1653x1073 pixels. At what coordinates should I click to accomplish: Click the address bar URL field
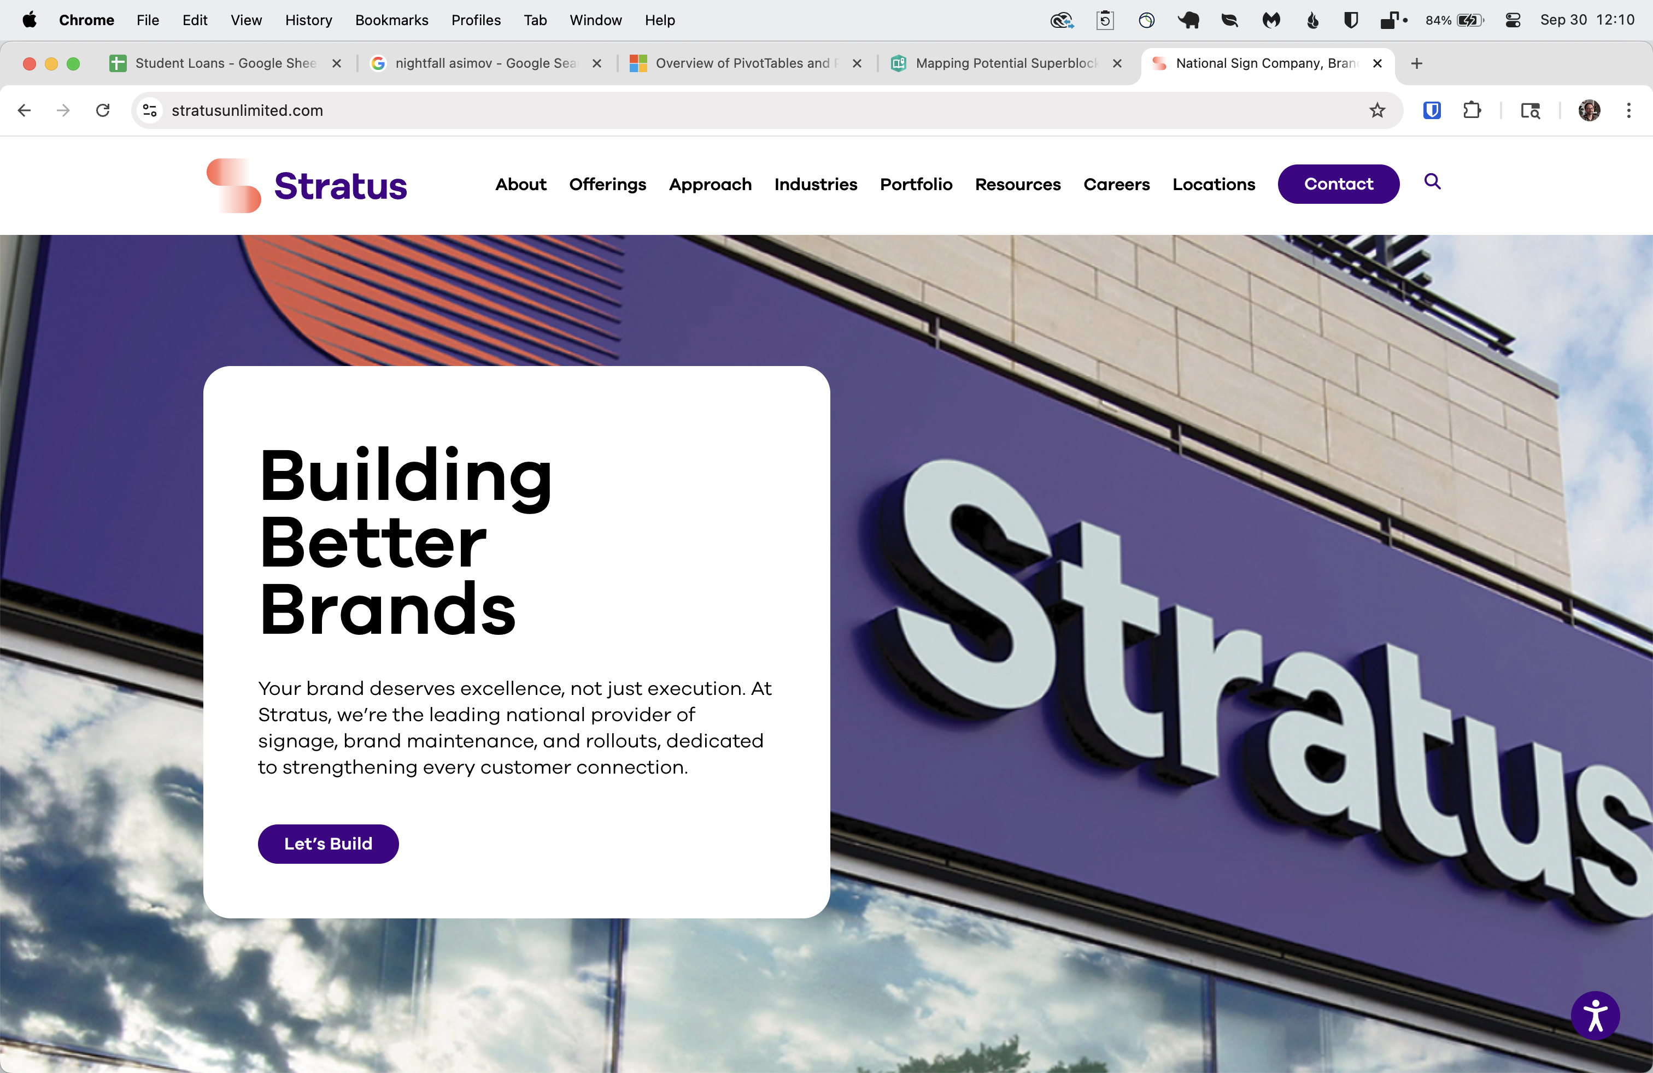(x=695, y=110)
